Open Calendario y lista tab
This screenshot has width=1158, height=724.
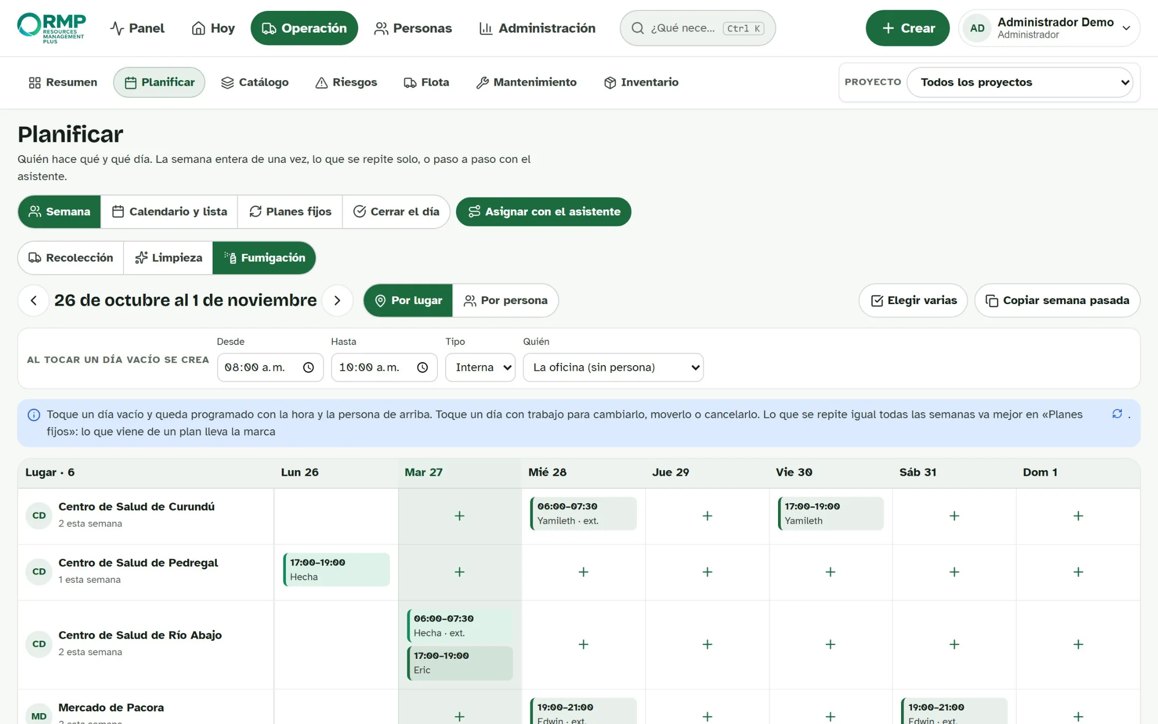[170, 212]
